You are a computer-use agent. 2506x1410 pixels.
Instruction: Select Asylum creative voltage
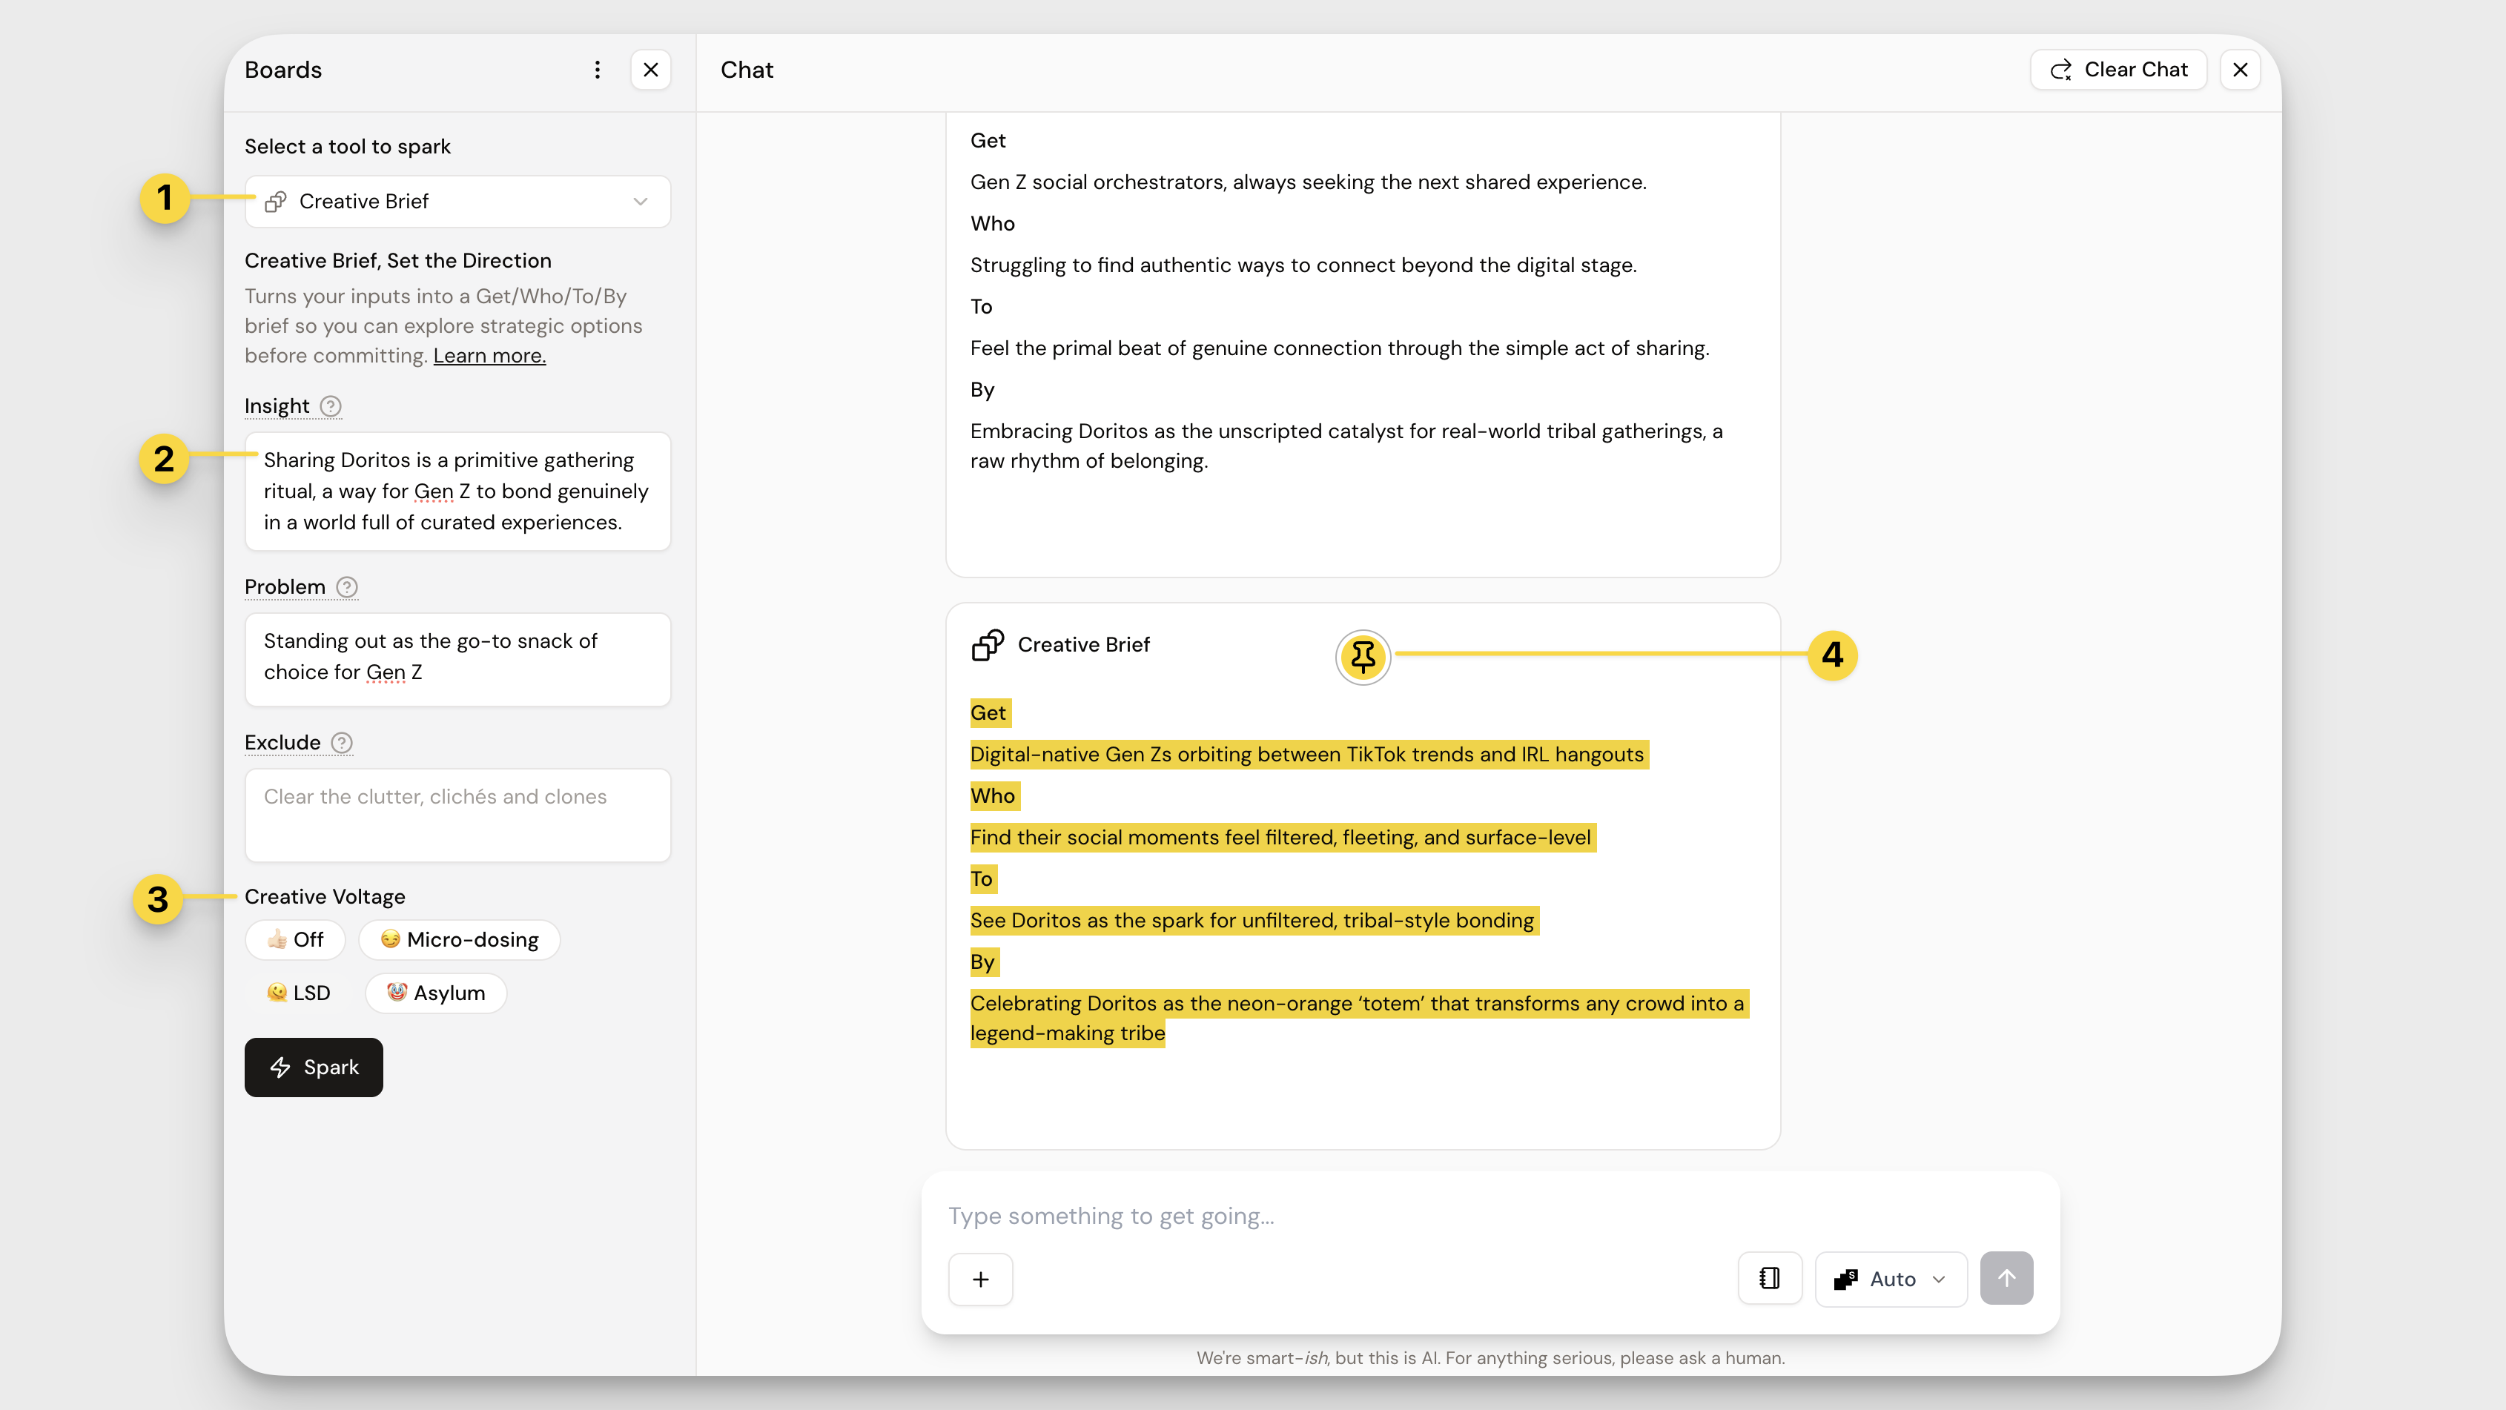coord(436,993)
